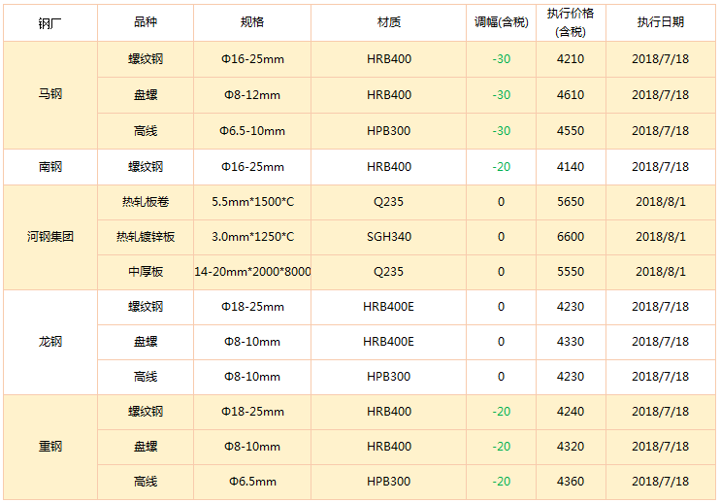Click HPB300 in the Φ6.5mm row
The height and width of the screenshot is (503, 720).
pyautogui.click(x=389, y=482)
